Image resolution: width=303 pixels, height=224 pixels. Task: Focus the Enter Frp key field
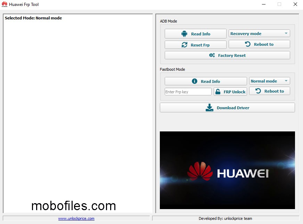pyautogui.click(x=188, y=92)
